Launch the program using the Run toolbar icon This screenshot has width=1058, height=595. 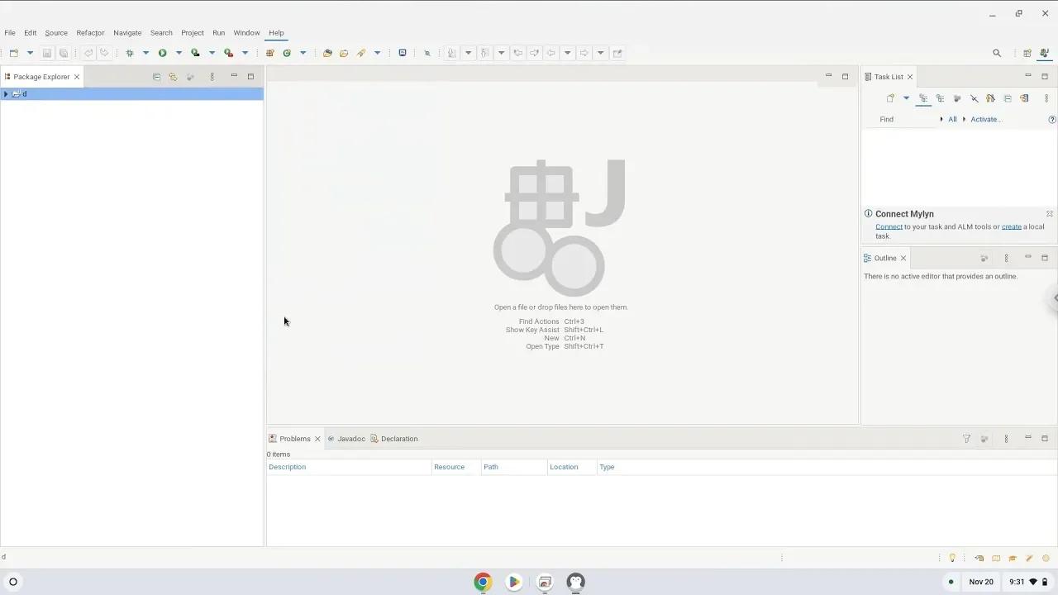163,52
